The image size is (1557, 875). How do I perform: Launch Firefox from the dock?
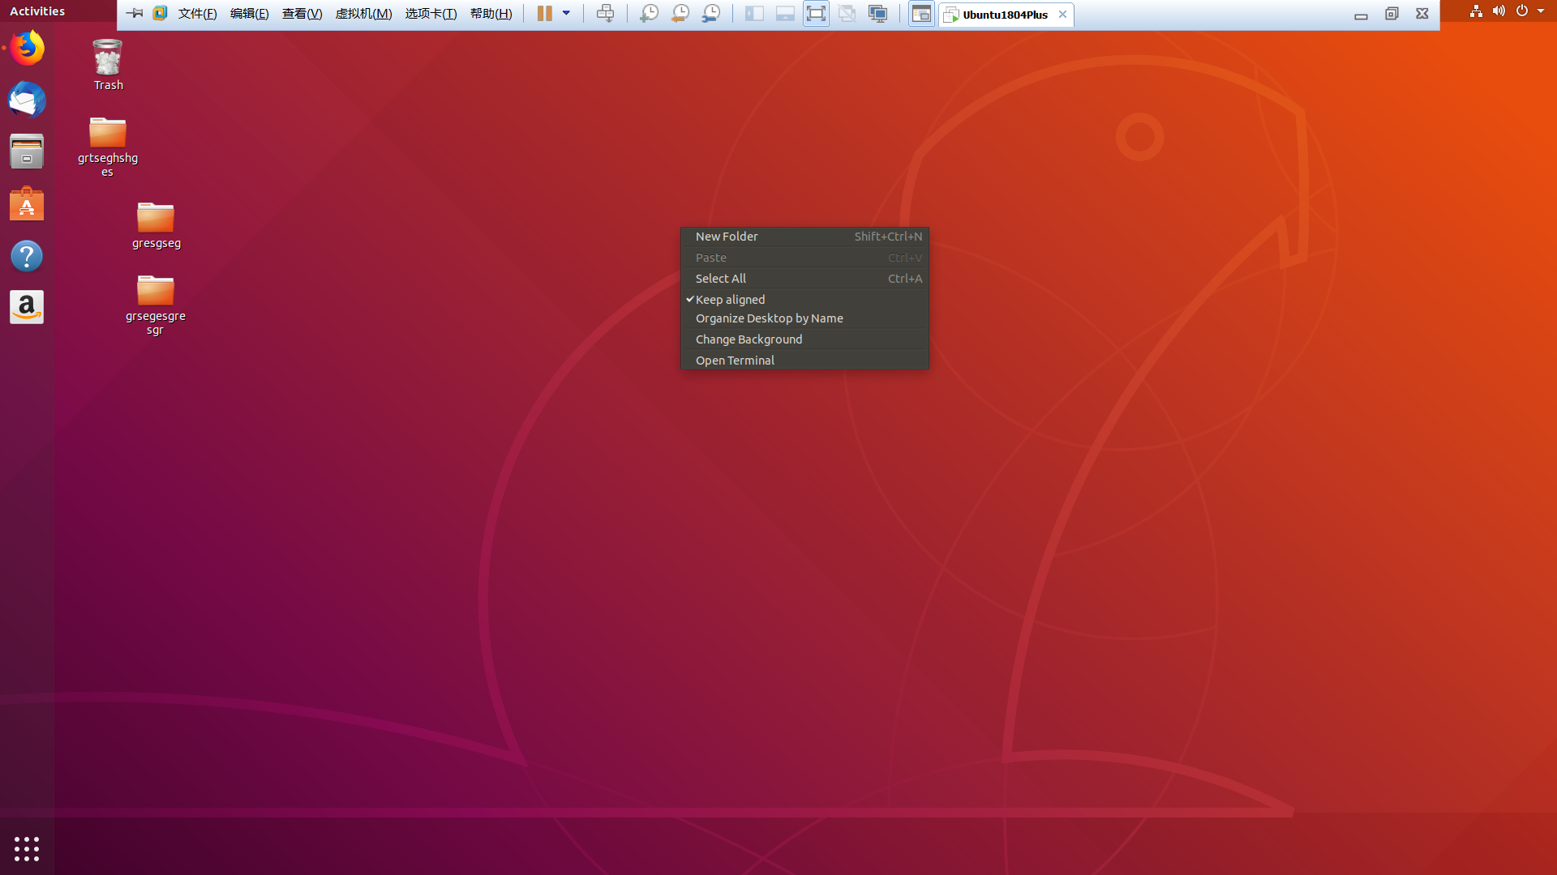pos(27,48)
